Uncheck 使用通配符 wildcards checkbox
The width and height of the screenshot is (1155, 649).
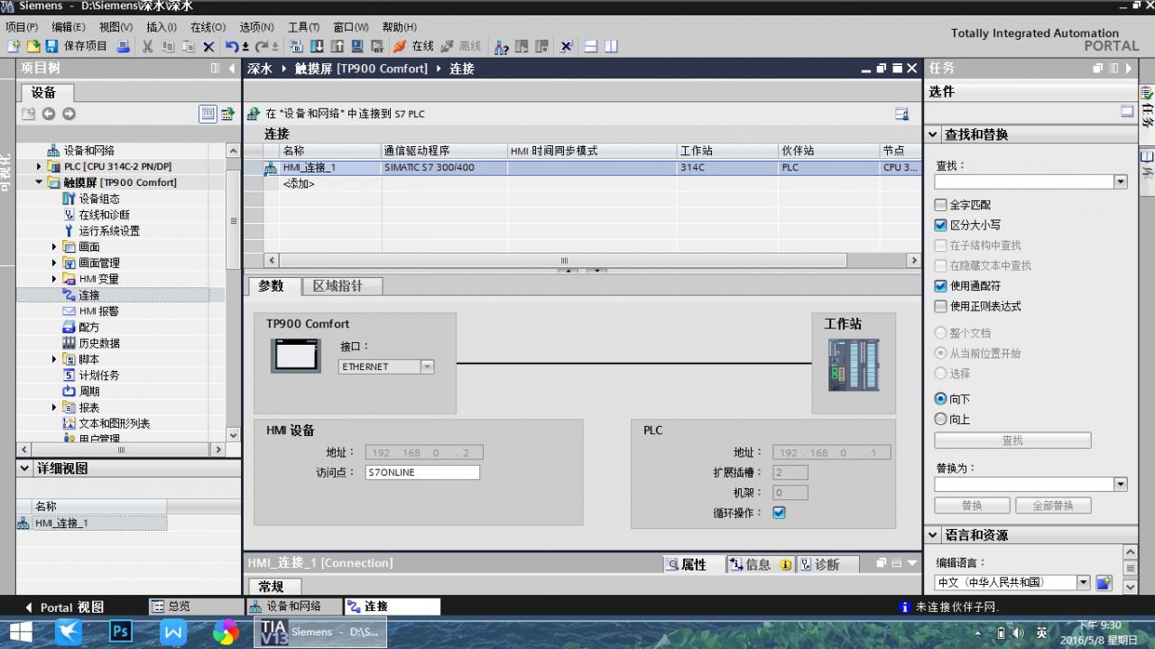click(941, 285)
